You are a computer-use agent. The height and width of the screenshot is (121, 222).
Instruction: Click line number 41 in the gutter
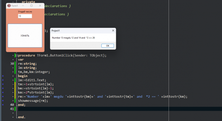(x=12, y=109)
